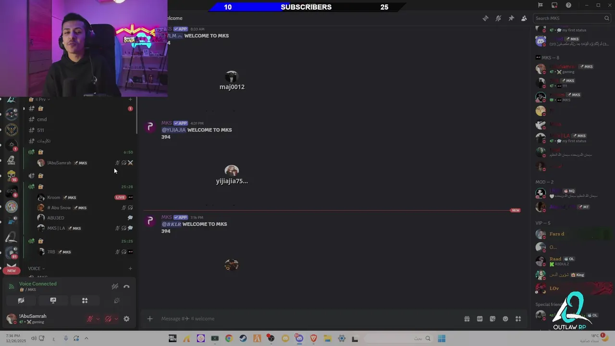Open the @BKLR mention
This screenshot has width=615, height=346.
pos(172,224)
